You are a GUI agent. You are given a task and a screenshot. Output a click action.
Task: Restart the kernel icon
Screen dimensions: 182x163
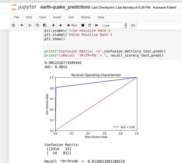coord(90,25)
